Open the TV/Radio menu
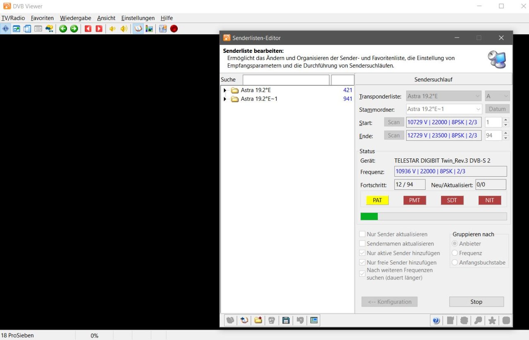This screenshot has width=529, height=340. [x=13, y=18]
